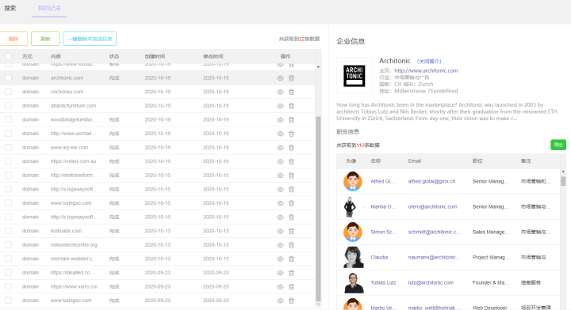Trash the https://www.xurro.cn/ record
The image size is (571, 310).
click(291, 287)
